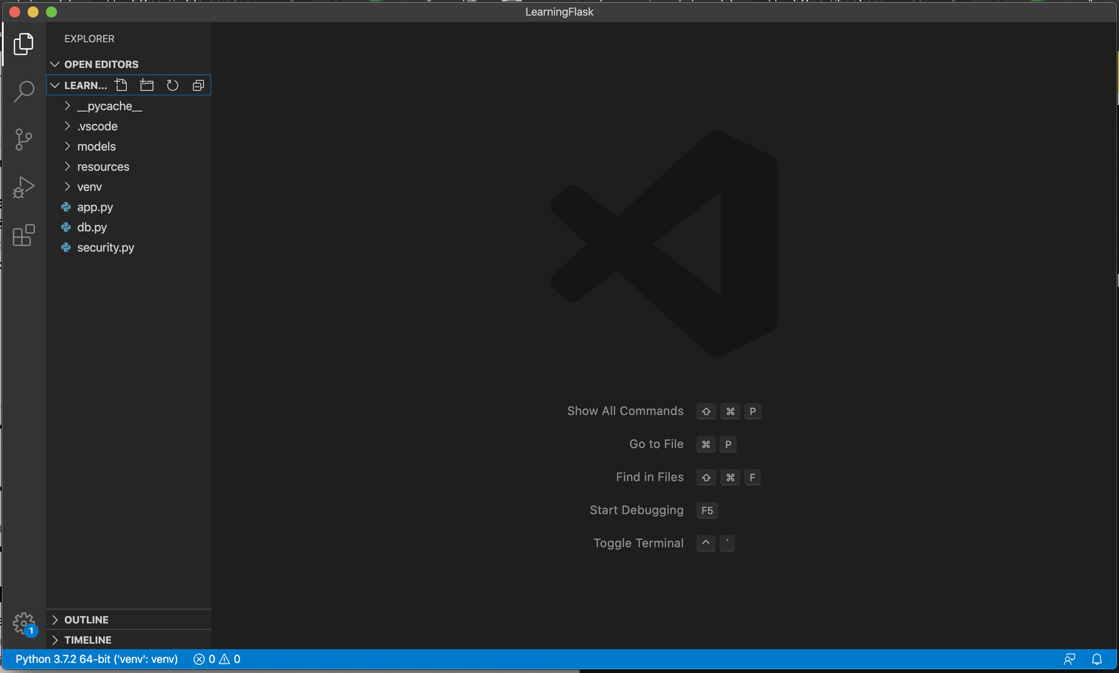
Task: Expand the __pycache__ folder
Action: click(67, 106)
